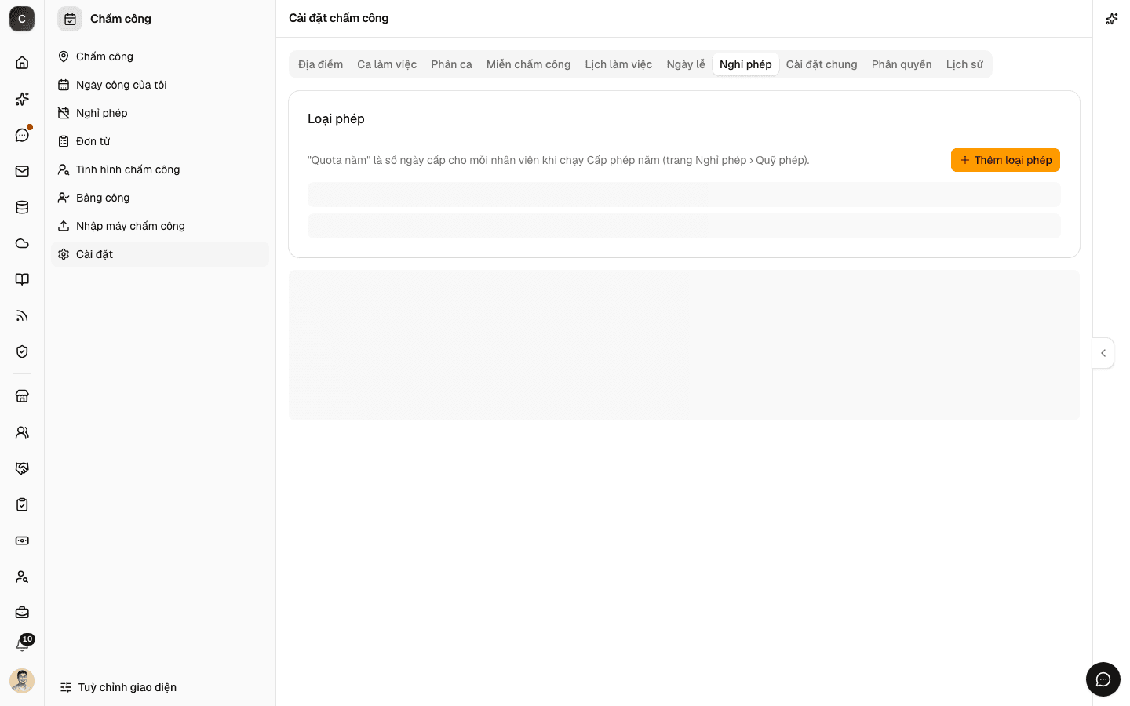Screen dimensions: 1130x706
Task: Switch to the Ca làm việc tab
Action: coord(387,64)
